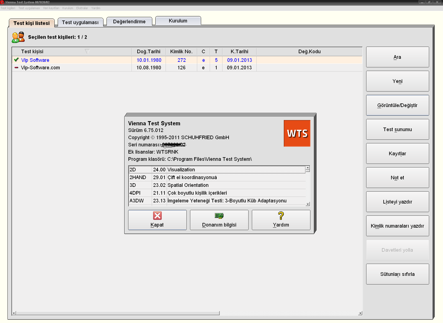Click the test persons icon above the list

pyautogui.click(x=18, y=37)
